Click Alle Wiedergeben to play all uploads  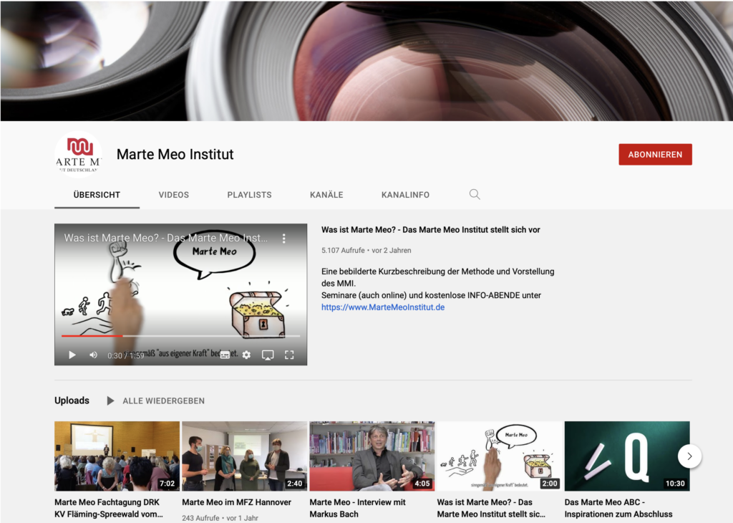[x=164, y=401]
